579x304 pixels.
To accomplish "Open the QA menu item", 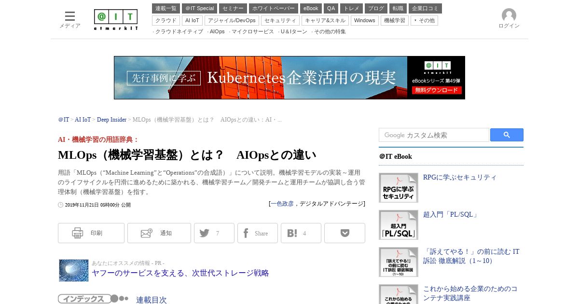I will 331,8.
